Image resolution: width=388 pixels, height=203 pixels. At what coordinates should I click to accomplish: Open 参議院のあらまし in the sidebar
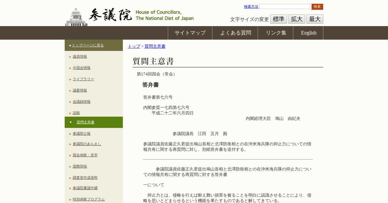[87, 144]
